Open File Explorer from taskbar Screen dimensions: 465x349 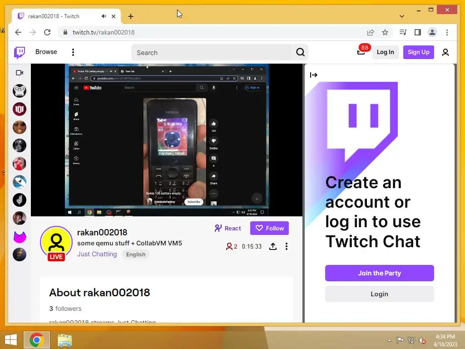point(64,340)
